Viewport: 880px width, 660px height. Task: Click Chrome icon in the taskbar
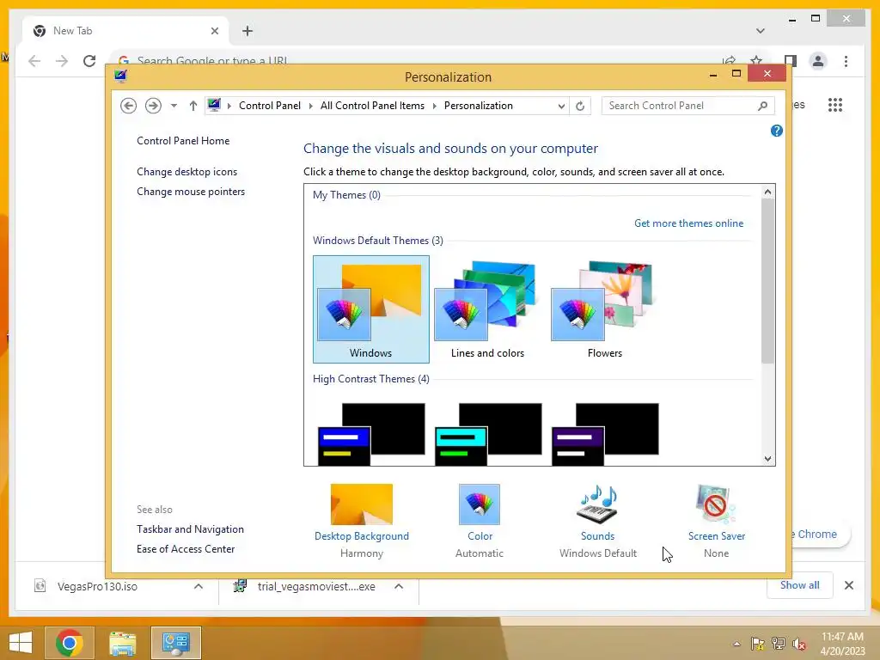[70, 643]
